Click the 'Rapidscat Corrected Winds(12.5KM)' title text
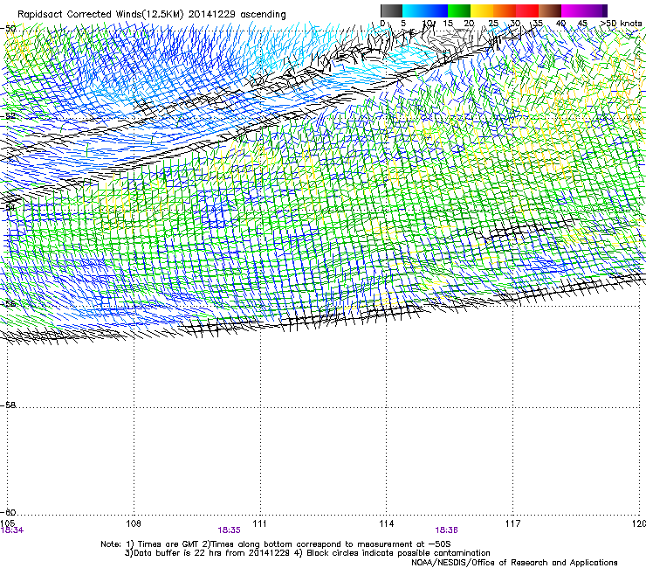Screen dimensions: 646x568 (x=100, y=15)
